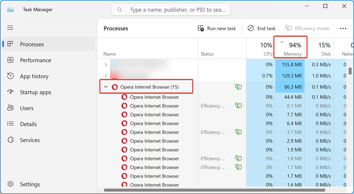The image size is (354, 194).
Task: Click the Run new task icon
Action: tap(201, 28)
